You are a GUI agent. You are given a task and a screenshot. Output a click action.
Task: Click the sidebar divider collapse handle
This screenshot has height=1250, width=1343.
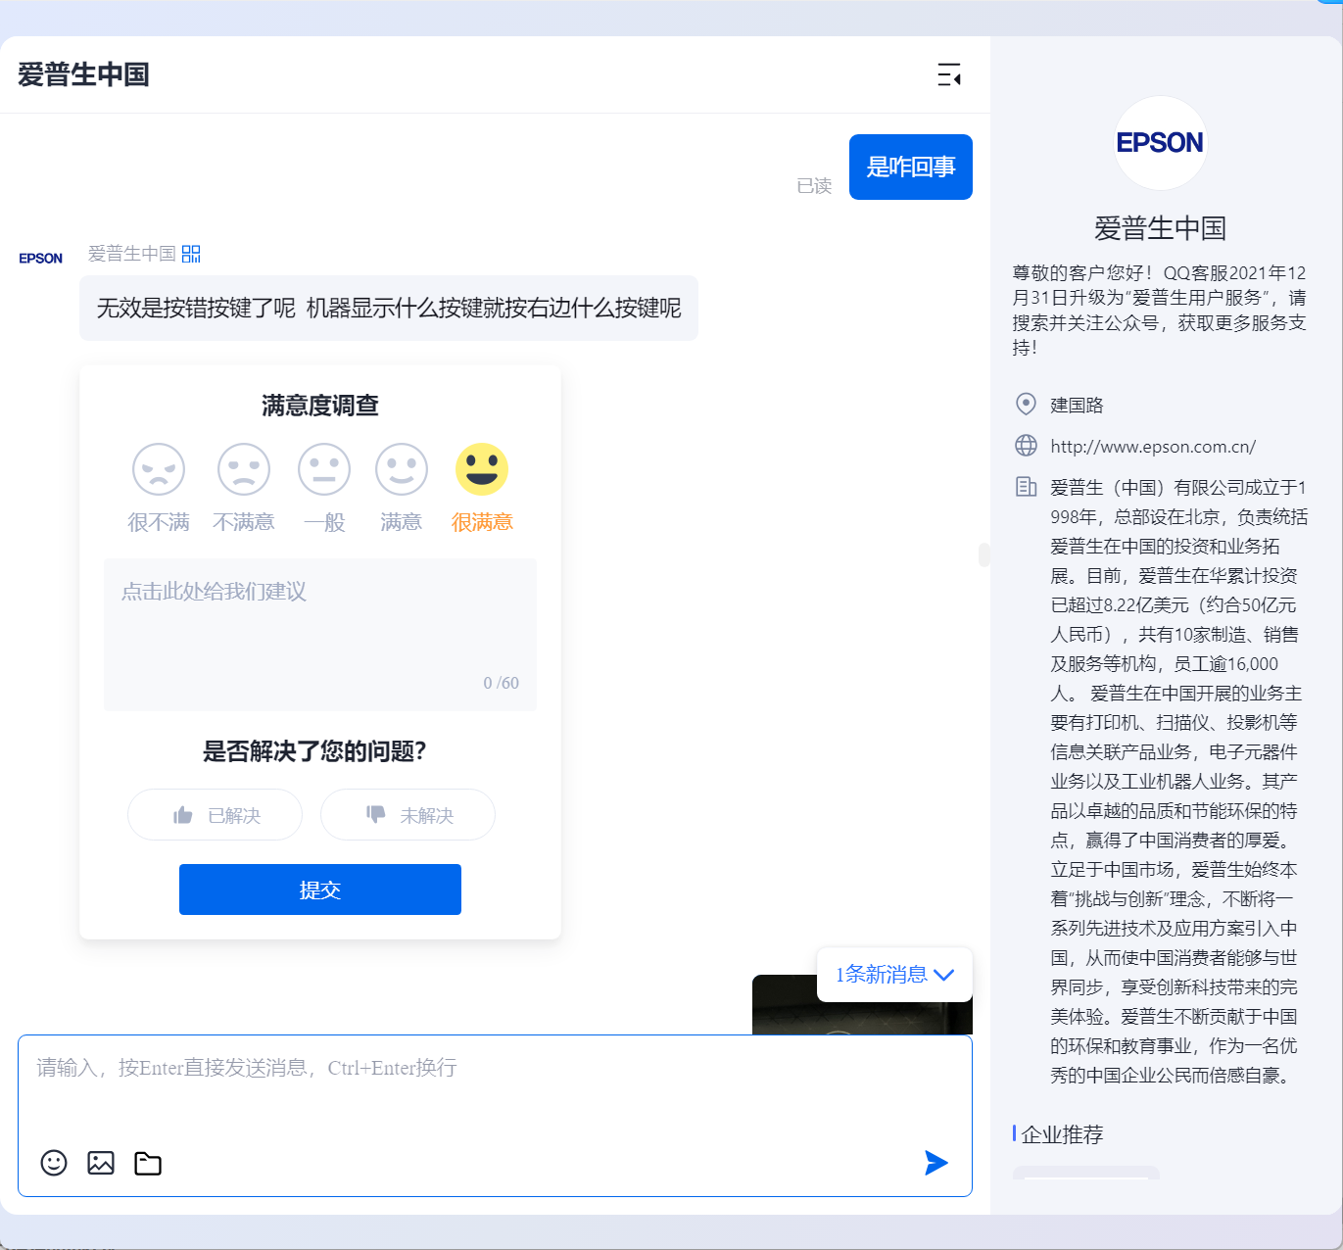983,554
